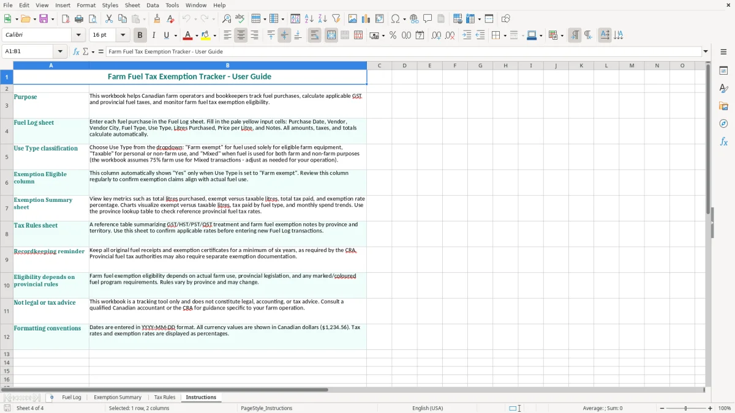735x413 pixels.
Task: Toggle Bold formatting
Action: (140, 35)
